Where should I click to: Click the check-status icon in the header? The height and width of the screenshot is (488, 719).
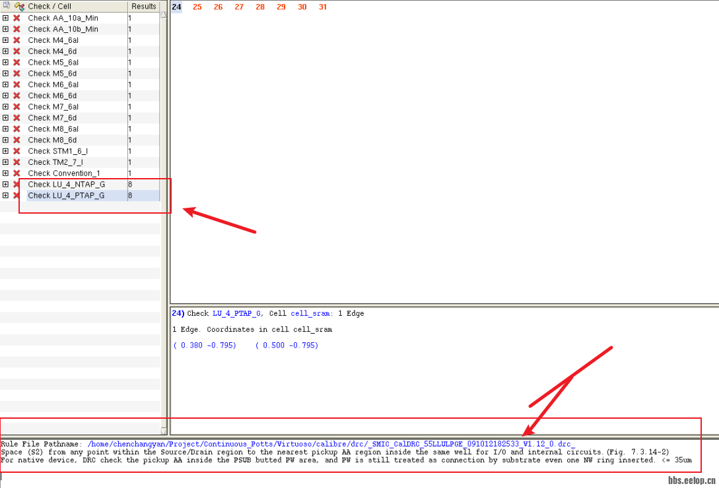[19, 7]
